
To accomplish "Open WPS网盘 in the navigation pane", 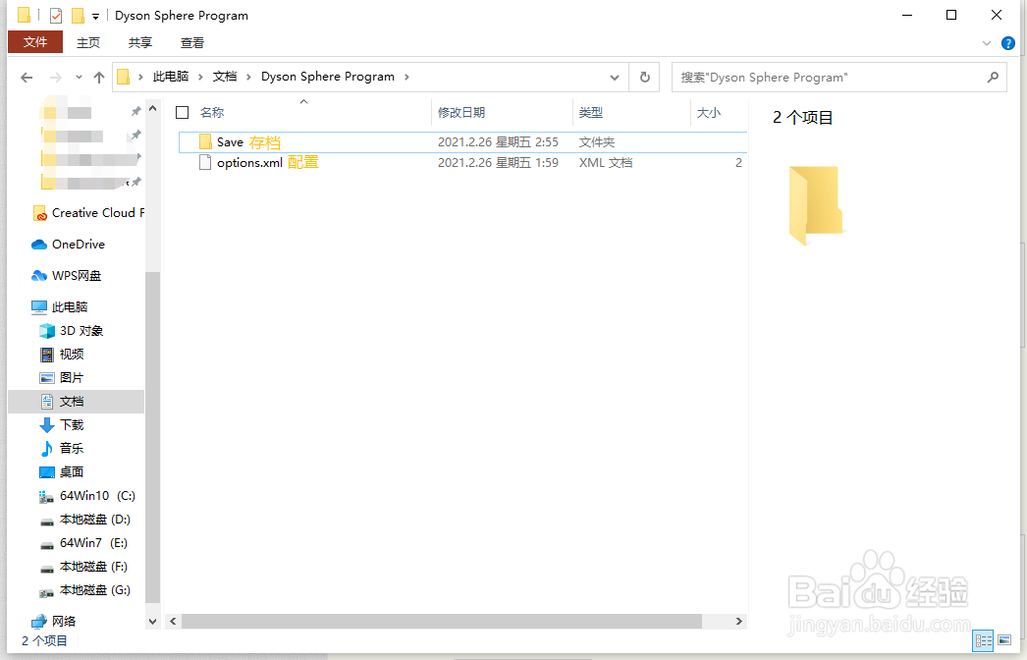I will (x=66, y=276).
